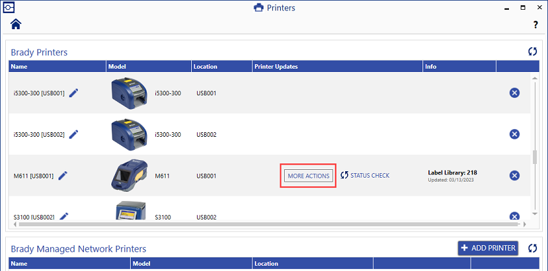This screenshot has width=548, height=271.
Task: Click the Brady Workstation logo icon
Action: coord(8,6)
